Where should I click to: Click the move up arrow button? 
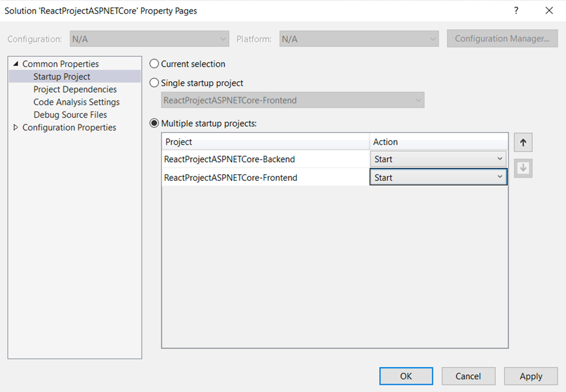pyautogui.click(x=523, y=143)
